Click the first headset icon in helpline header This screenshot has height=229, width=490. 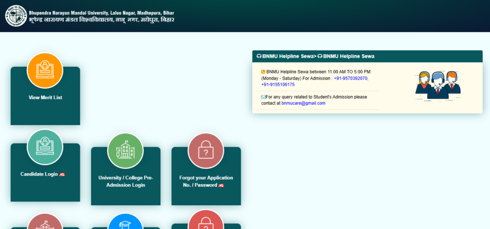259,56
